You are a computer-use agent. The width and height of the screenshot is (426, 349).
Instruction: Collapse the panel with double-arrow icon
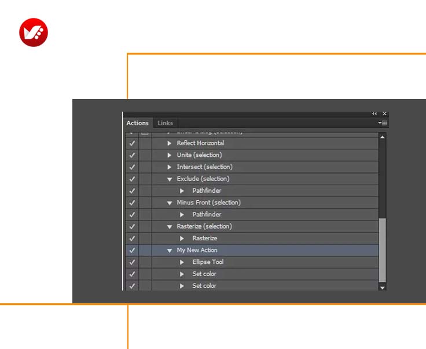(x=374, y=113)
